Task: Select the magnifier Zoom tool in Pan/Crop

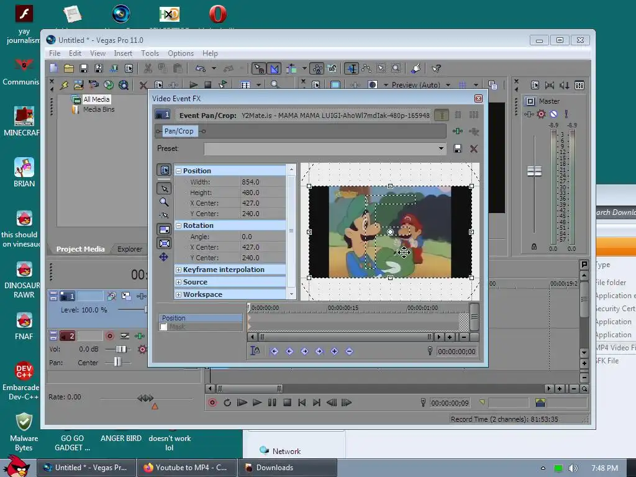Action: (x=164, y=202)
